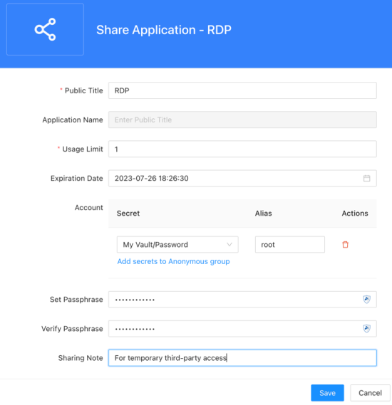Edit the Alias field containing root
Viewport: 392px width, 405px height.
(x=290, y=244)
